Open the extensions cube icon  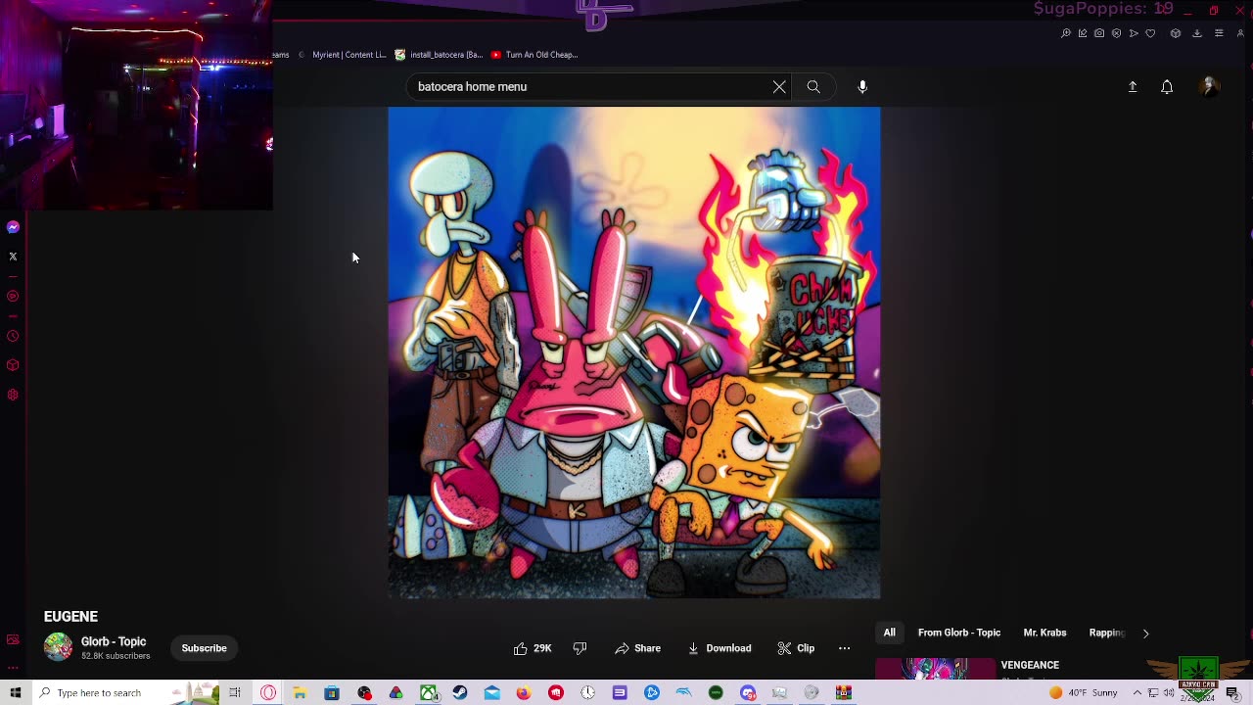pos(1176,33)
